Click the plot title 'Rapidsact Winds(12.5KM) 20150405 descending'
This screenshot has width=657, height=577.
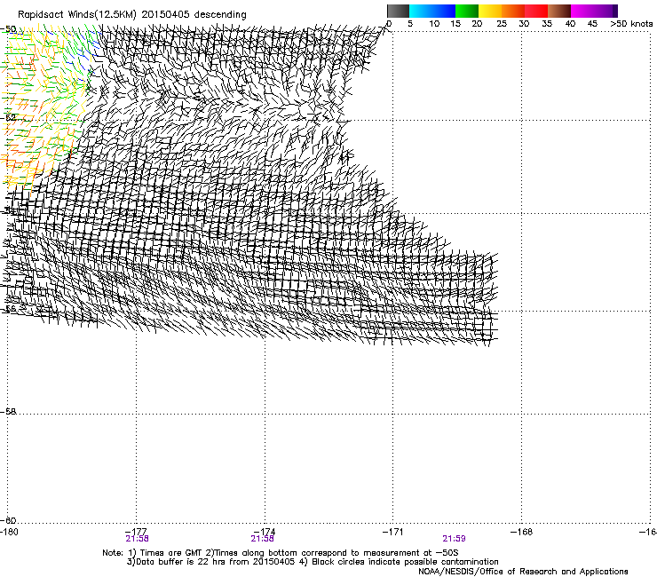(132, 15)
